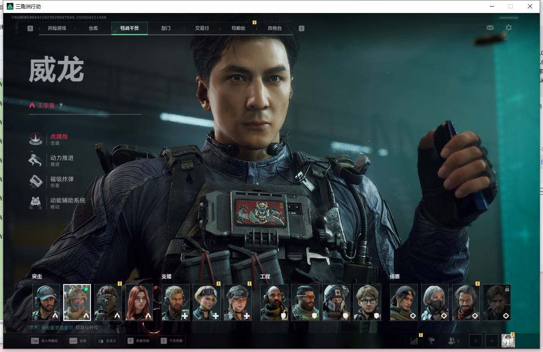
Task: Click the 工程 category heading
Action: (265, 276)
